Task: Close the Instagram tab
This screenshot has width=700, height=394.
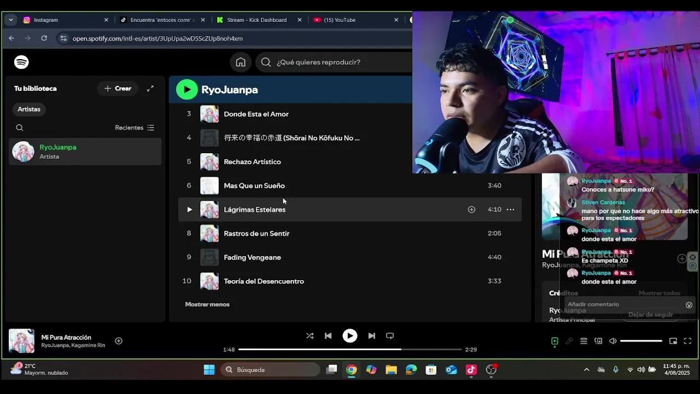Action: point(106,20)
